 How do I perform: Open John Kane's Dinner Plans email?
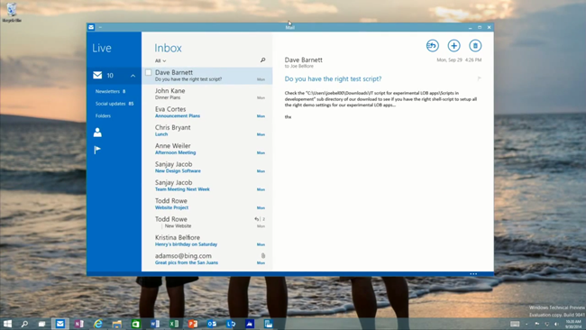tap(207, 94)
